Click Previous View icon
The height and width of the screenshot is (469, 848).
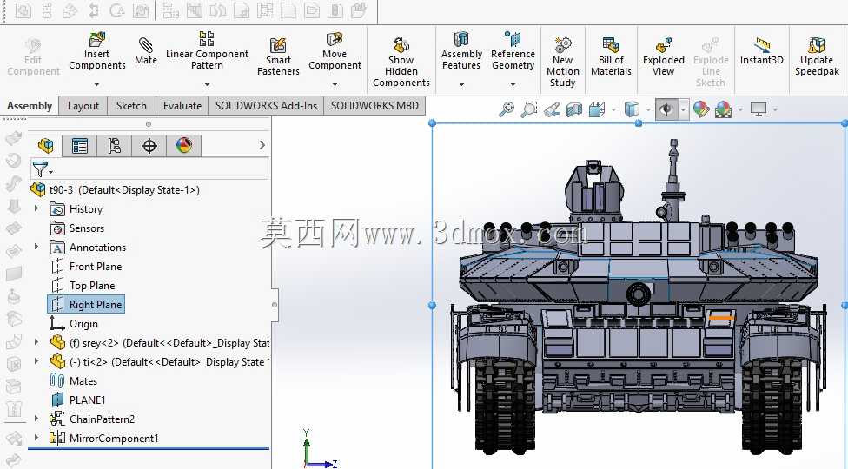tap(551, 109)
